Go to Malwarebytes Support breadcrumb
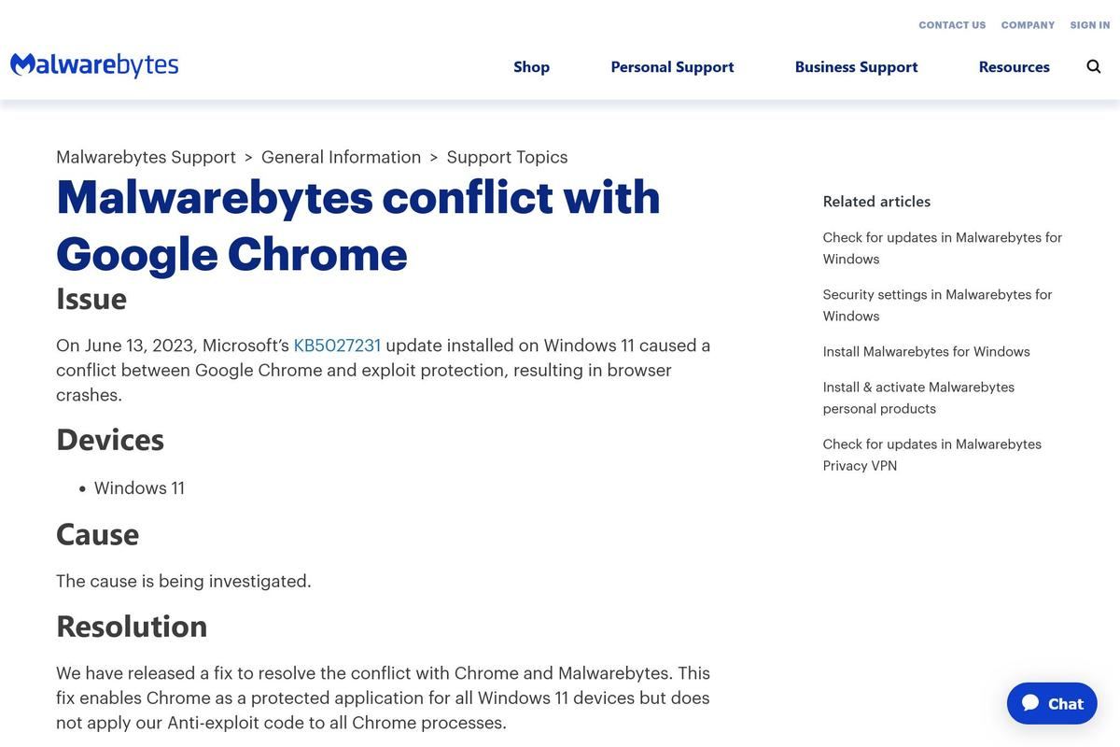This screenshot has height=747, width=1120. [146, 157]
